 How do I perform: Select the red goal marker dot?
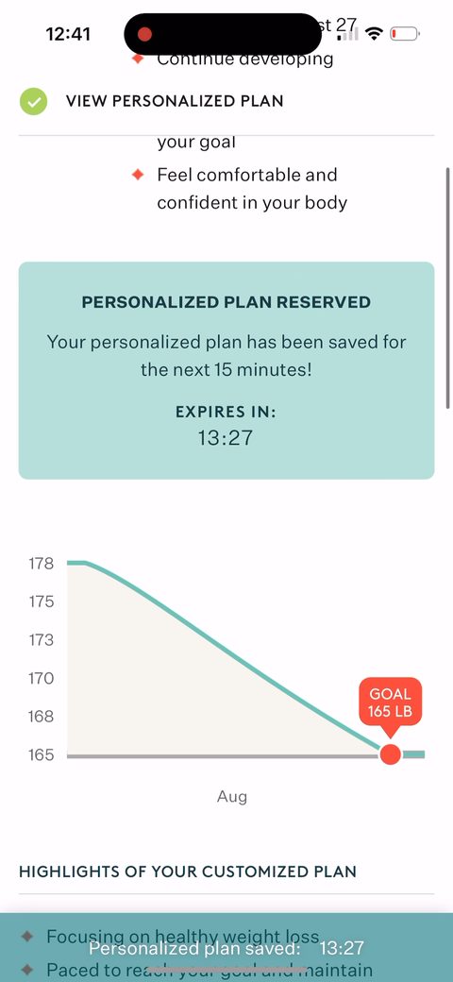(391, 754)
